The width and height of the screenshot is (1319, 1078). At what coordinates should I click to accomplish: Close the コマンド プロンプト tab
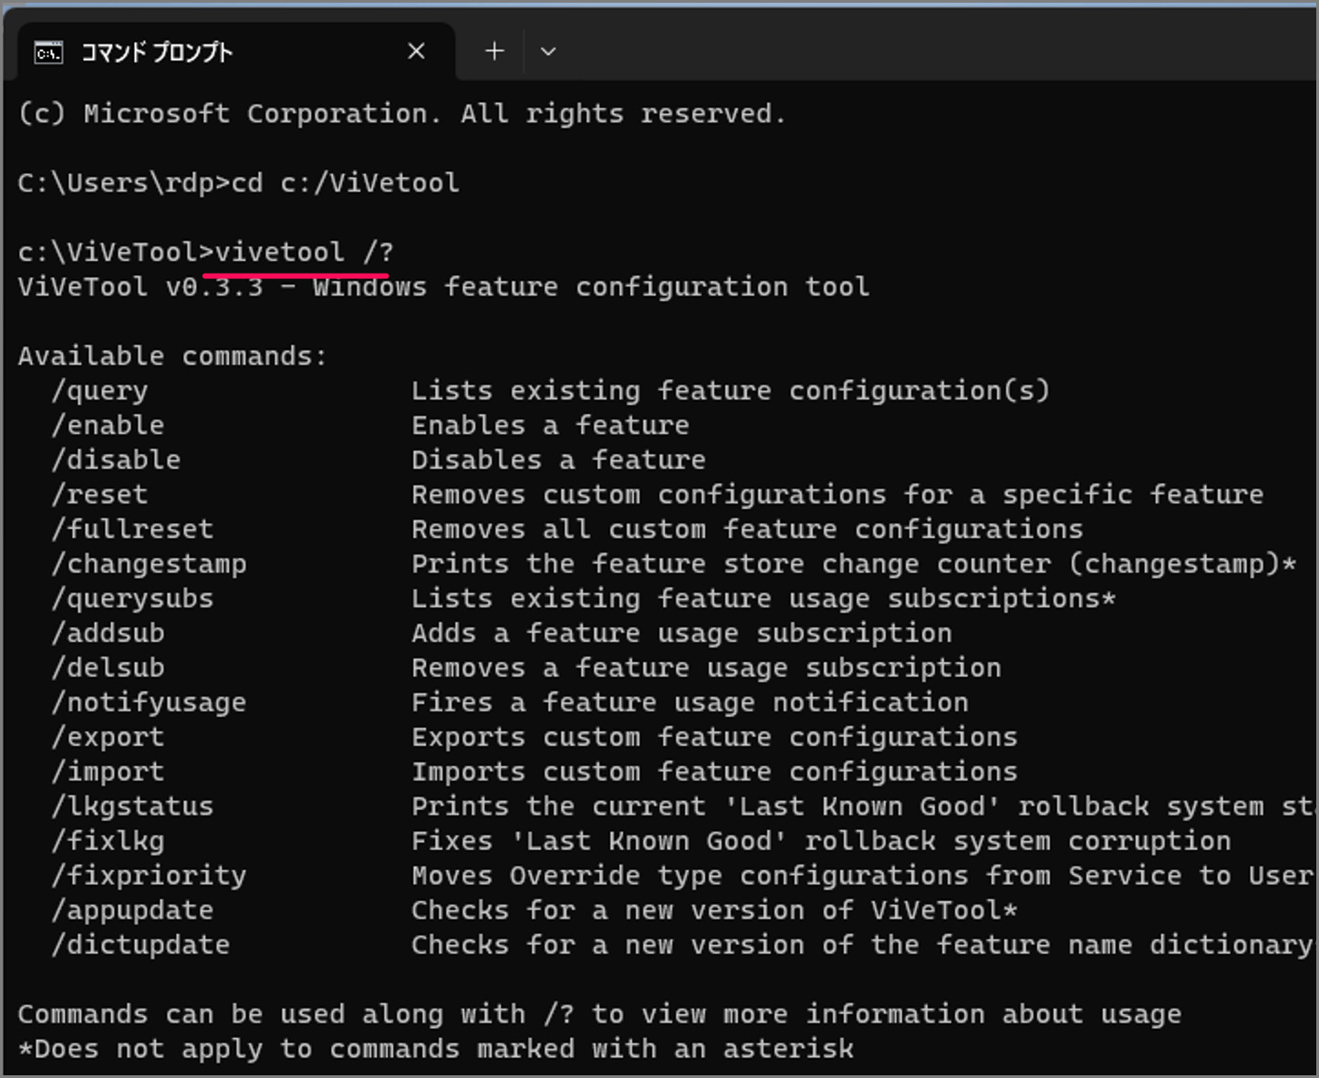pos(417,51)
